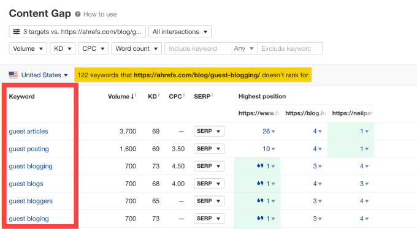Expand SERP dropdown for guest blogs

coord(209,184)
